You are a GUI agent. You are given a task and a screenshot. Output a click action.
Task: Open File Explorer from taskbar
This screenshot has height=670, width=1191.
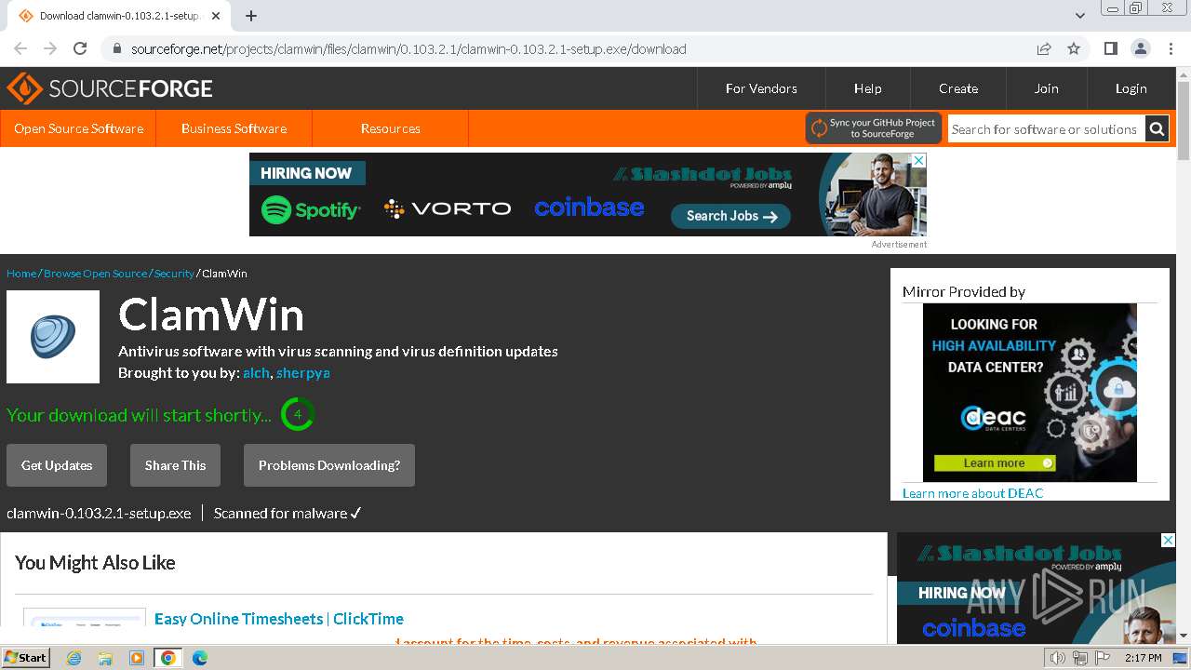[105, 658]
